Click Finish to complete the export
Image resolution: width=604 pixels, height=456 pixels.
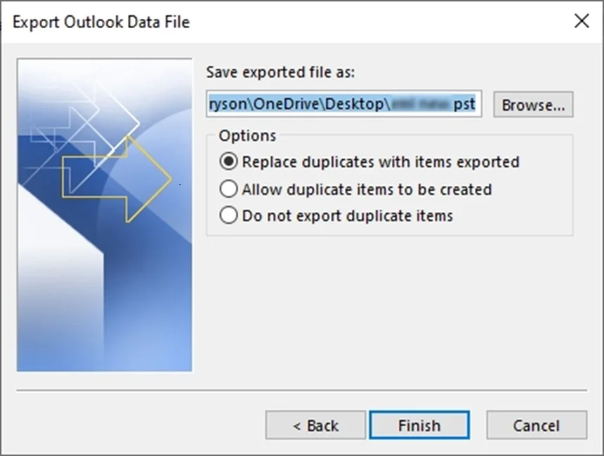[419, 425]
